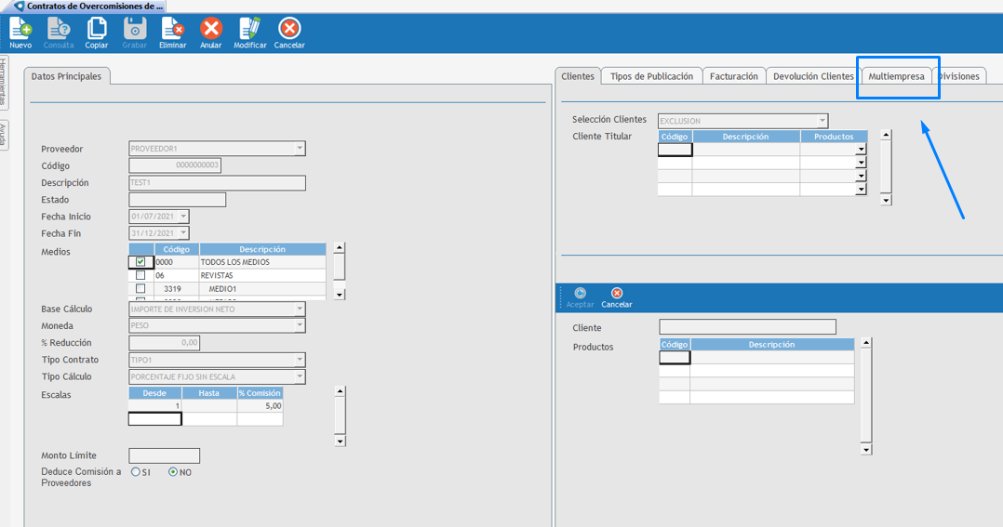This screenshot has height=527, width=1003.
Task: Check the REVISTAS media checkbox
Action: [x=140, y=276]
